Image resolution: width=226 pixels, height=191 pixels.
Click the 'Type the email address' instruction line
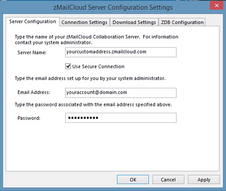coord(90,78)
